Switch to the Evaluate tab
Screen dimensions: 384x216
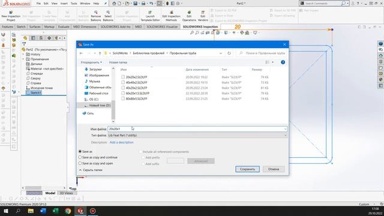(x=64, y=26)
